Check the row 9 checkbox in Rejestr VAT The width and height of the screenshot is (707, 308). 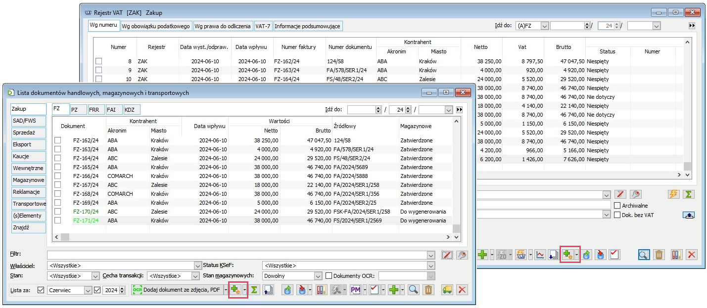click(99, 70)
